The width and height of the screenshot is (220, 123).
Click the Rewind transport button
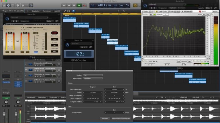coord(64,5)
